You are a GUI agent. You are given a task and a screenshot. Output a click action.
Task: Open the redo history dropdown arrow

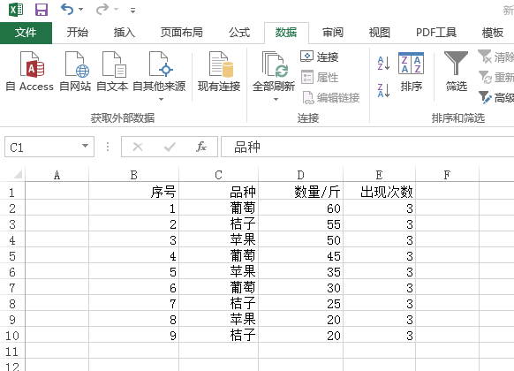pyautogui.click(x=116, y=10)
